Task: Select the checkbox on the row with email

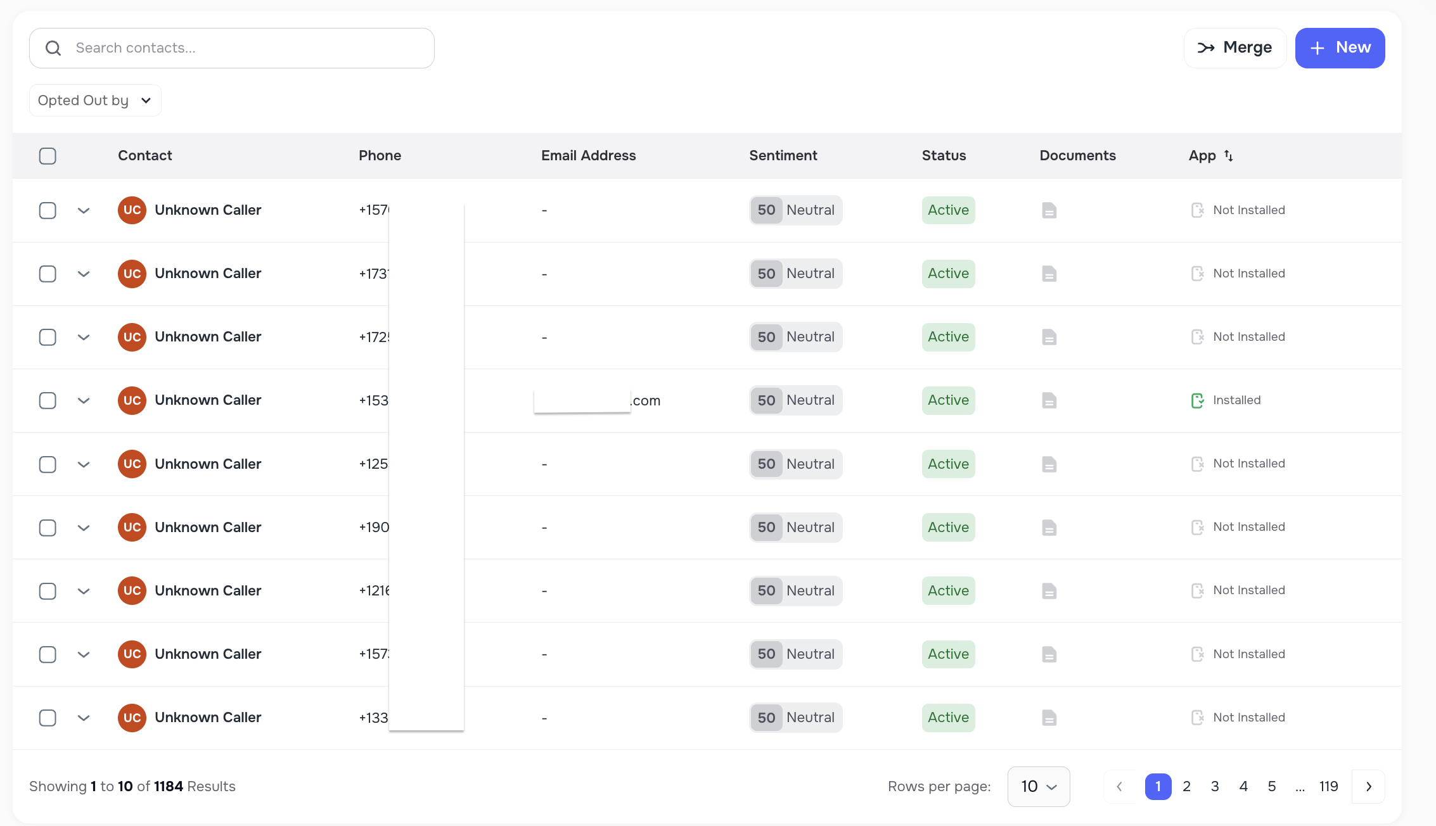Action: click(x=48, y=400)
